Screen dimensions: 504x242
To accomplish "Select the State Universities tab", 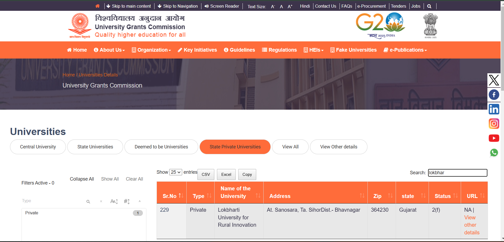I will pyautogui.click(x=95, y=147).
